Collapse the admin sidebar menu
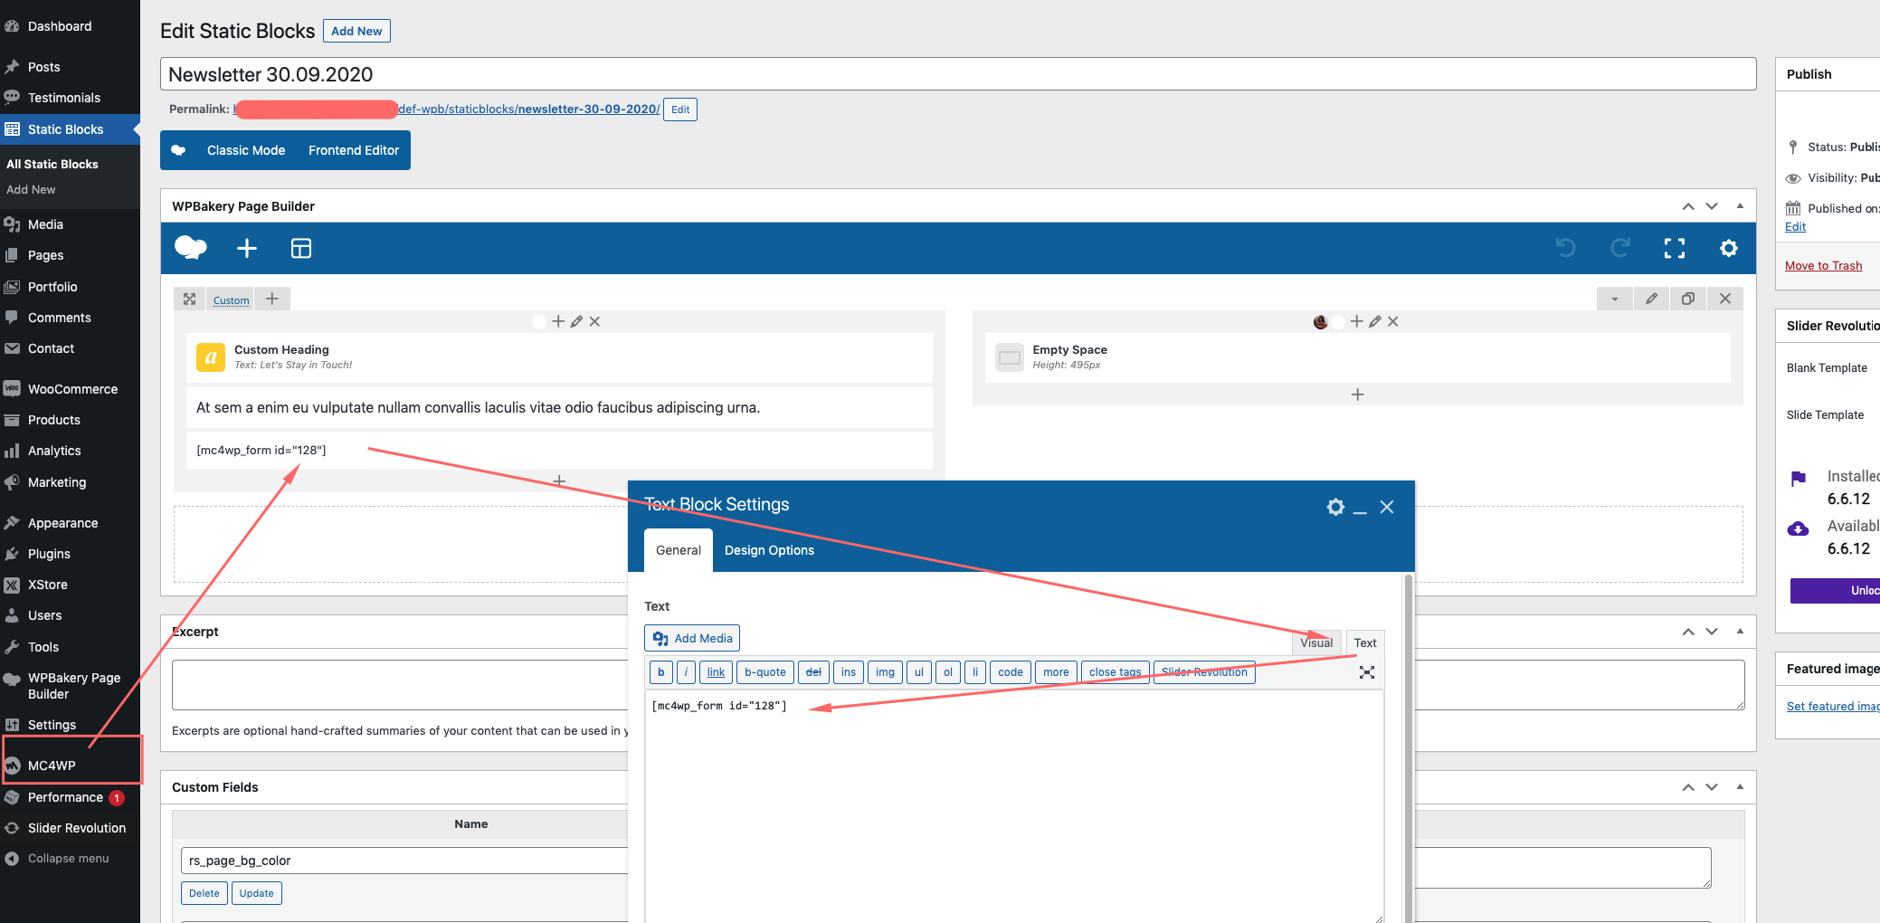1880x923 pixels. pyautogui.click(x=70, y=859)
